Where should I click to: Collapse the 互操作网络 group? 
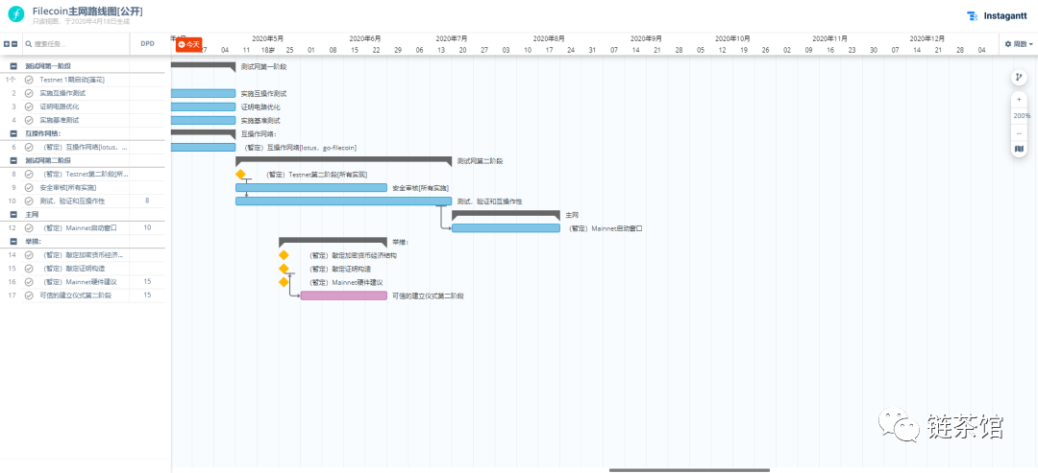tap(13, 133)
